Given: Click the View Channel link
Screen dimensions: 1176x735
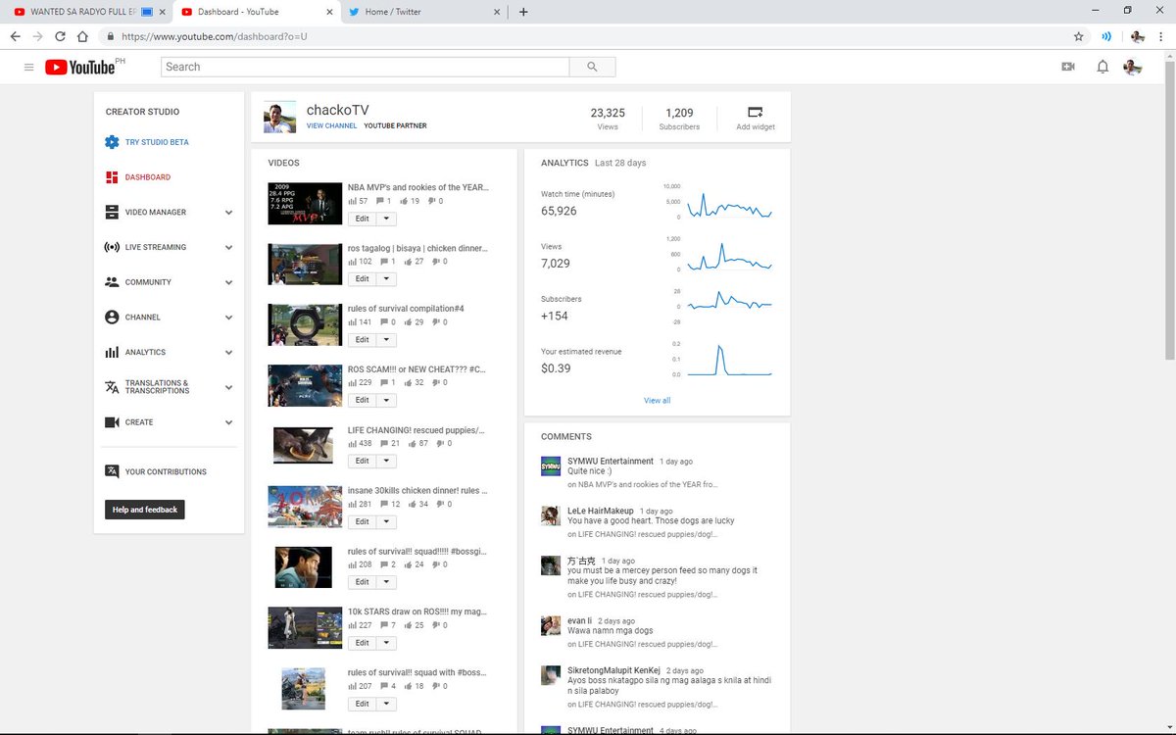Looking at the screenshot, I should (x=331, y=126).
